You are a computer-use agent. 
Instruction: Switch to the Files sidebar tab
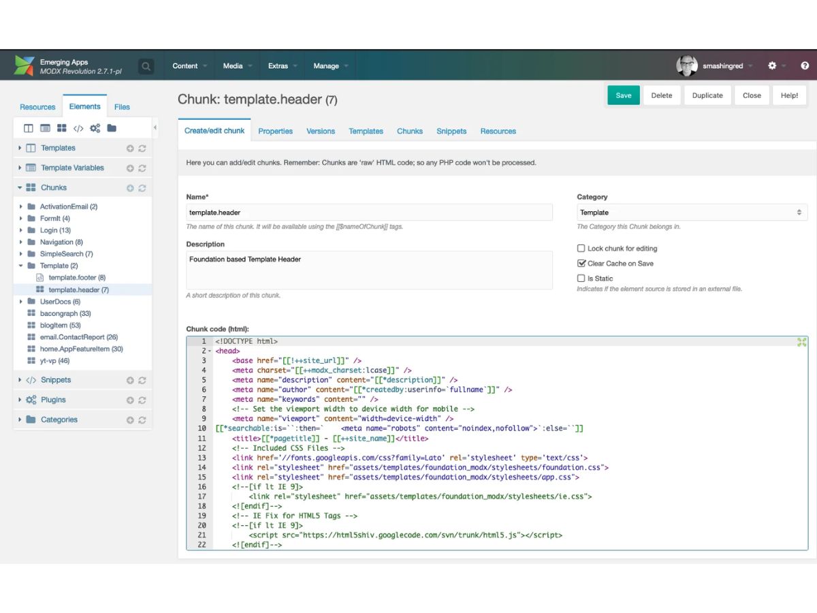click(122, 107)
